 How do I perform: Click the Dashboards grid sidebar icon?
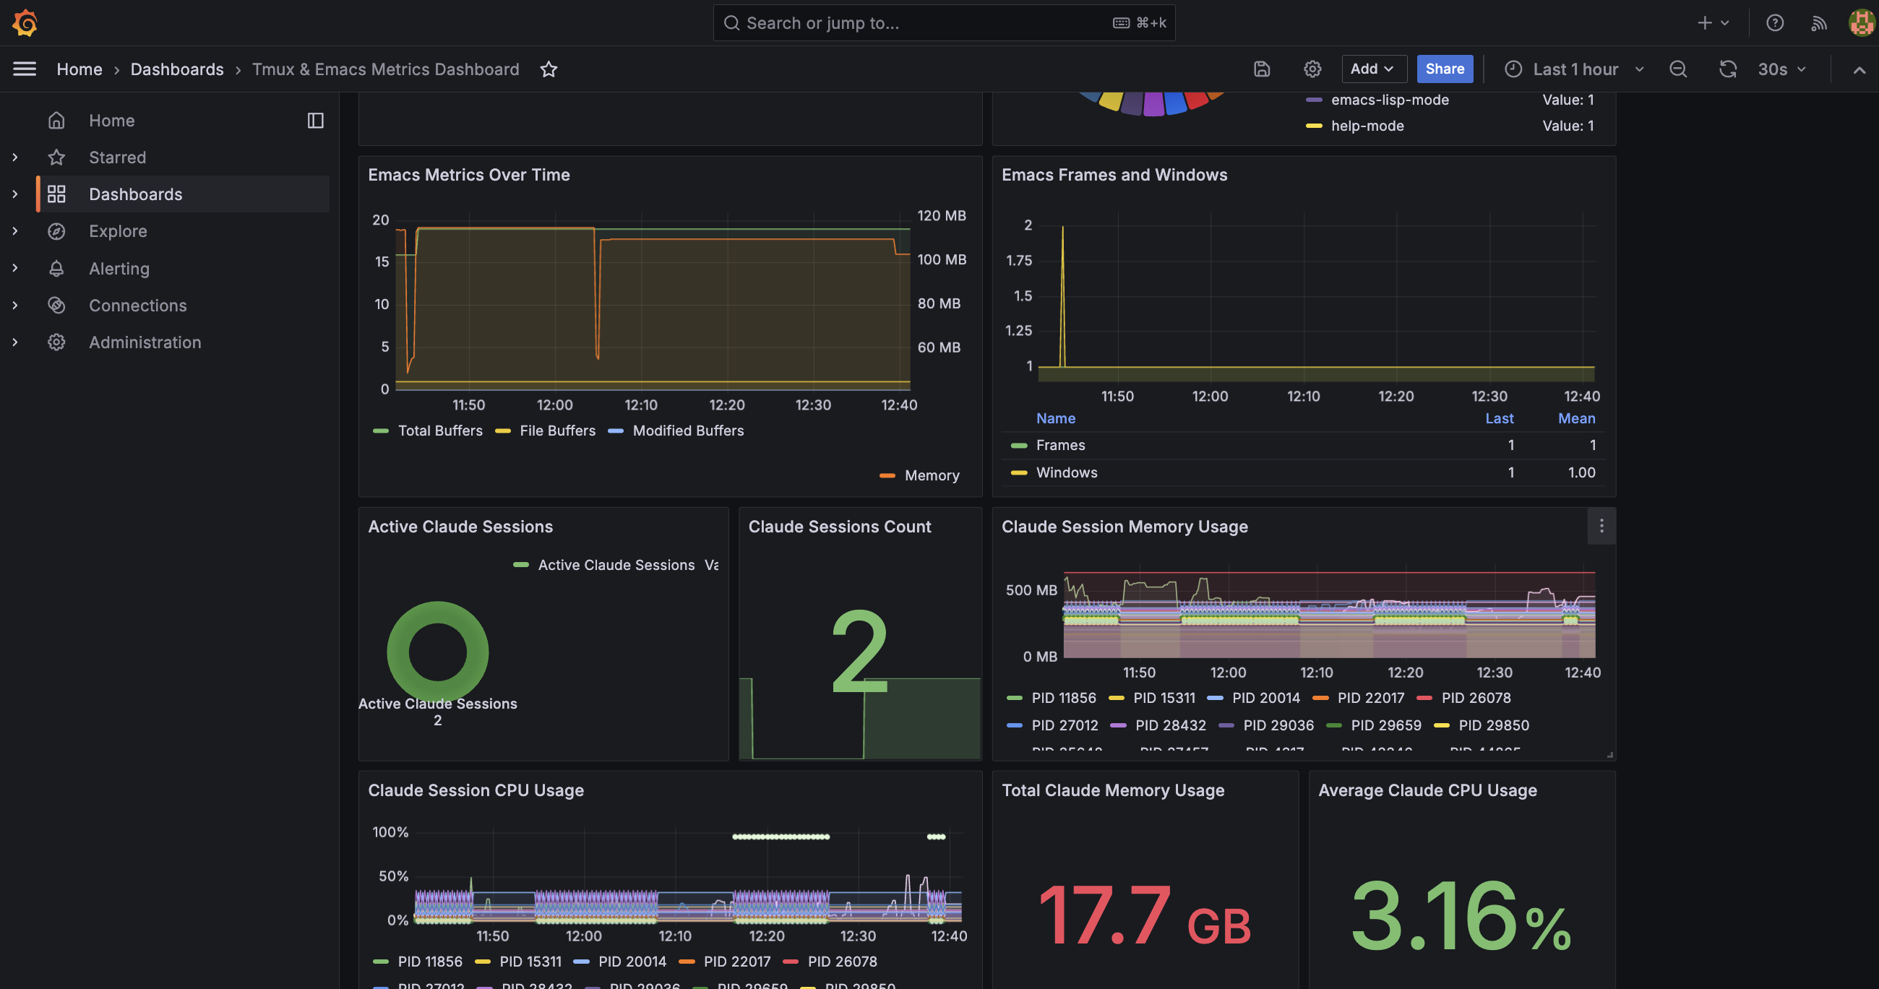56,194
